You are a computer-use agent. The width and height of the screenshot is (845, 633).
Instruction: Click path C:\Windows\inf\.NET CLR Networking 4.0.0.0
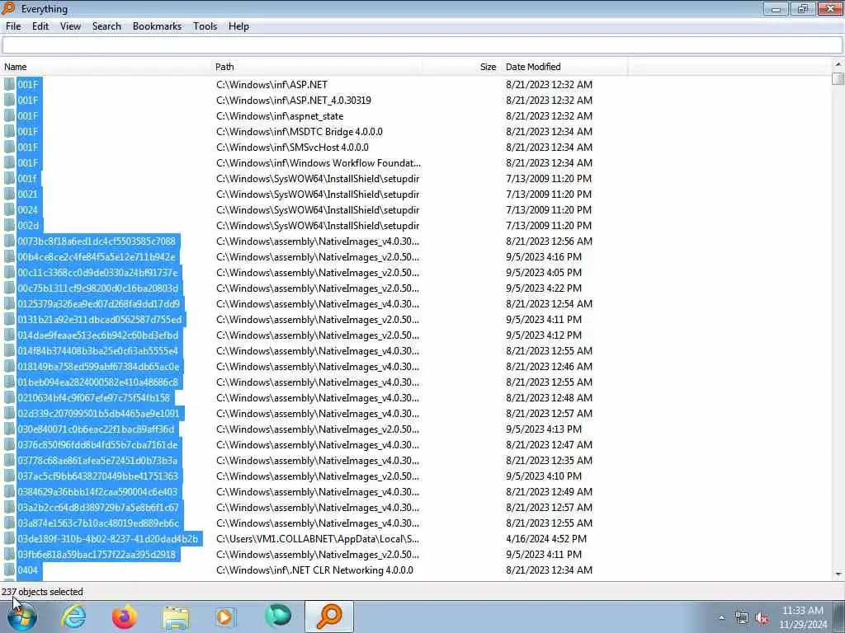(314, 570)
